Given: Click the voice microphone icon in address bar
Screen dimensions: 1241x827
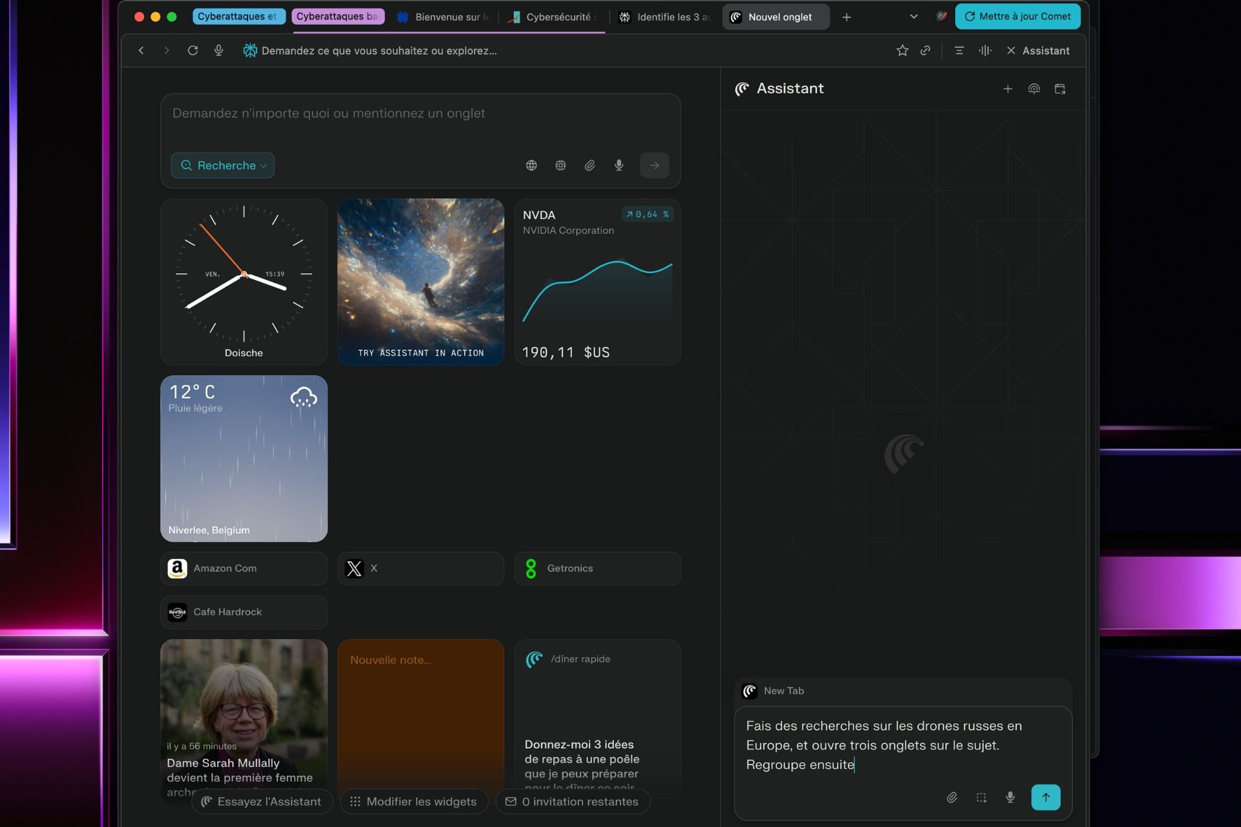Looking at the screenshot, I should 218,50.
